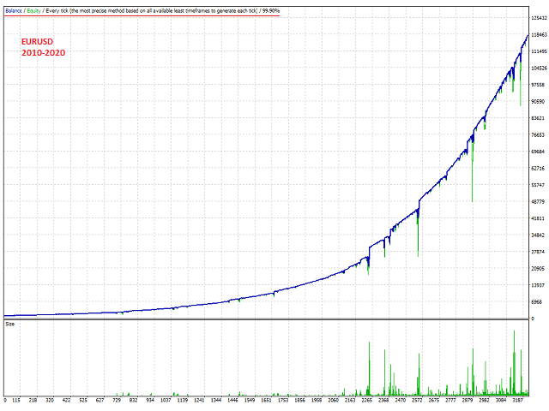
Task: Click the 34842 value on vertical axis
Action: 538,235
